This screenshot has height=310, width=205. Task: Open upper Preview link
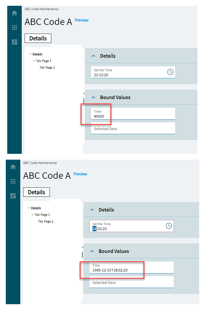pos(82,20)
